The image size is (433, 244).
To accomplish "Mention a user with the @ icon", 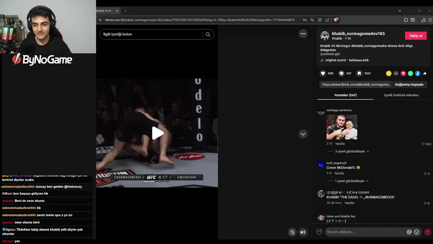I will (x=409, y=232).
